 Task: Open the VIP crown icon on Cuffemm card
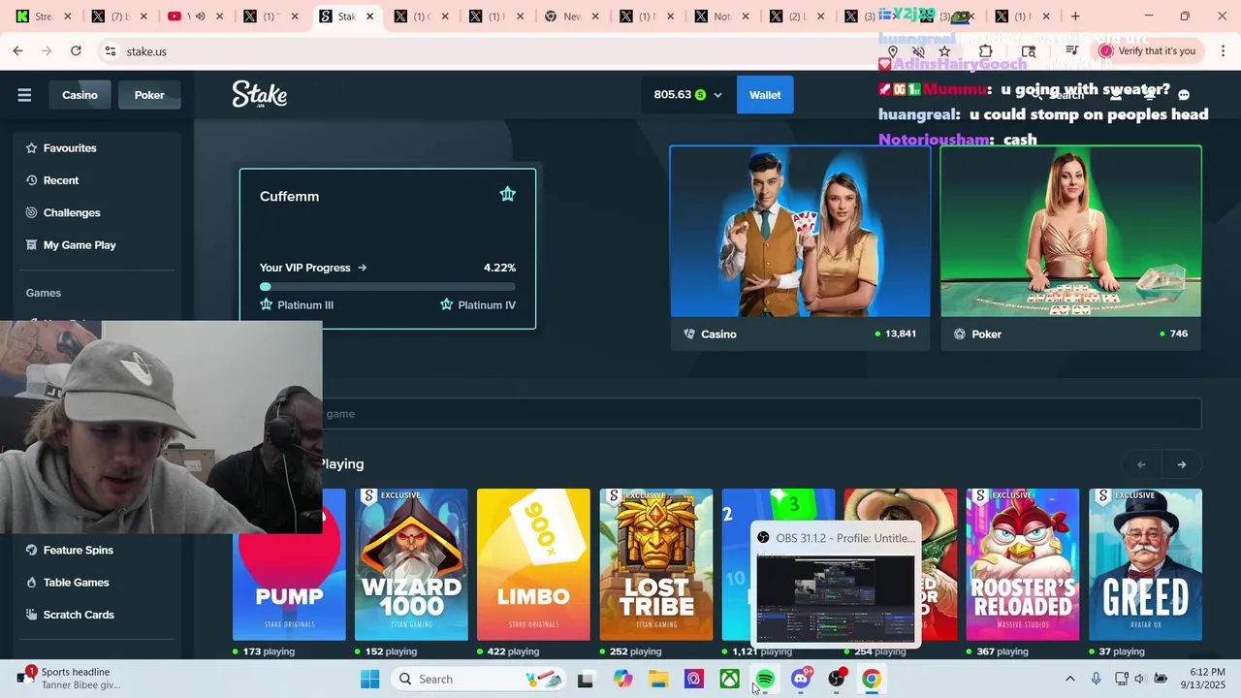507,194
